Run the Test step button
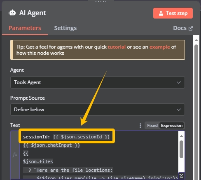Image resolution: width=201 pixels, height=180 pixels. (x=173, y=13)
